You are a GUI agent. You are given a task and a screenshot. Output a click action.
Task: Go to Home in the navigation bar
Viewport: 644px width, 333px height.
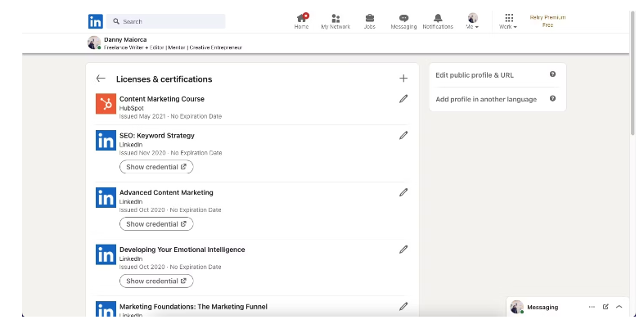point(301,21)
